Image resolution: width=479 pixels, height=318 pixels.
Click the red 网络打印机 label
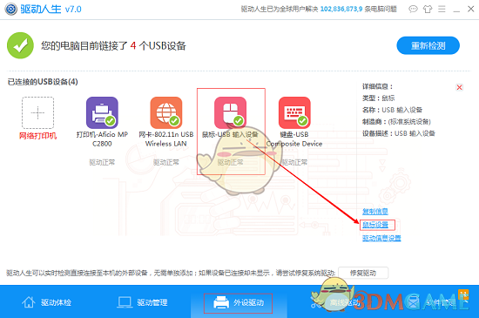tap(37, 136)
